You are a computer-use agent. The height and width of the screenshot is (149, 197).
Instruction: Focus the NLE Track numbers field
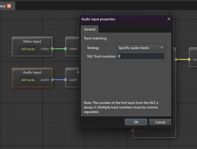(x=141, y=56)
